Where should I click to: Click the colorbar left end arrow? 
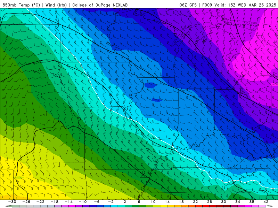coord(8,206)
